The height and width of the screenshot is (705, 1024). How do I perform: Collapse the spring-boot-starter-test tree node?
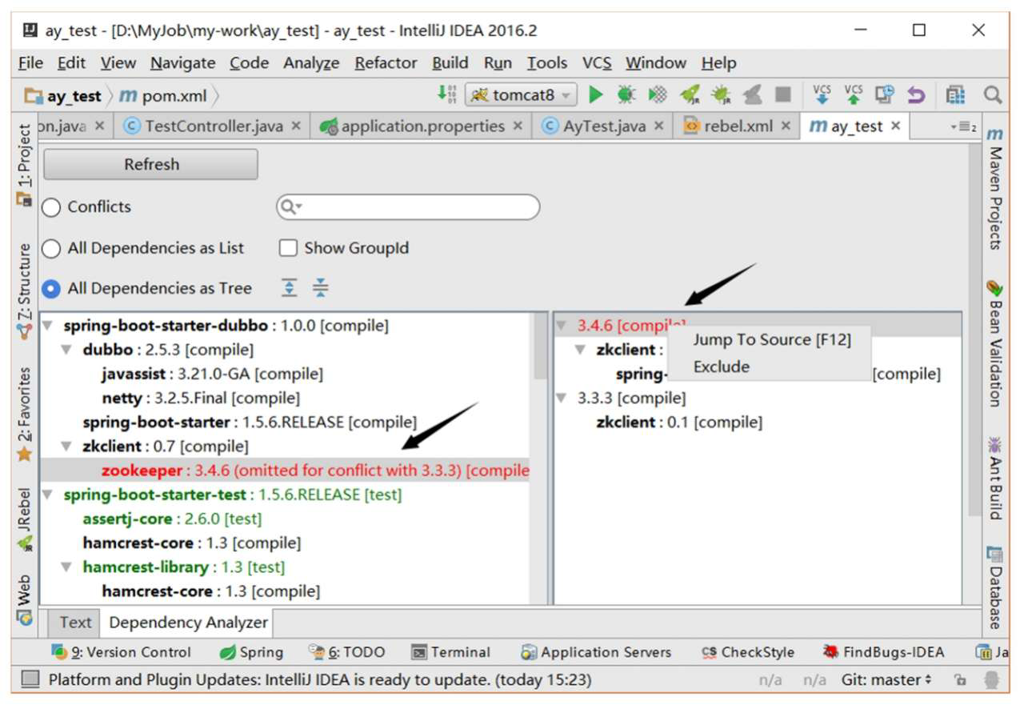pyautogui.click(x=48, y=495)
